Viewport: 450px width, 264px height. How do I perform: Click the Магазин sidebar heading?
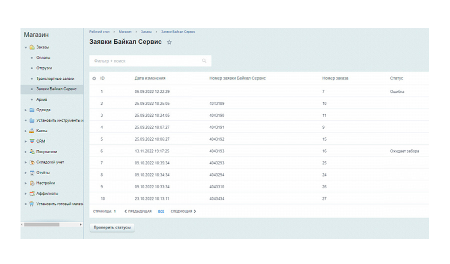click(36, 35)
